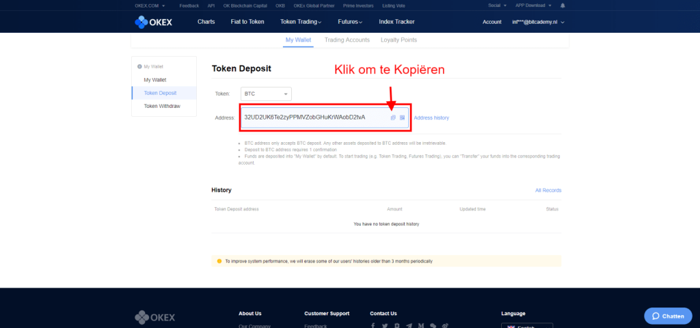
Task: Go to Charts
Action: coord(206,22)
